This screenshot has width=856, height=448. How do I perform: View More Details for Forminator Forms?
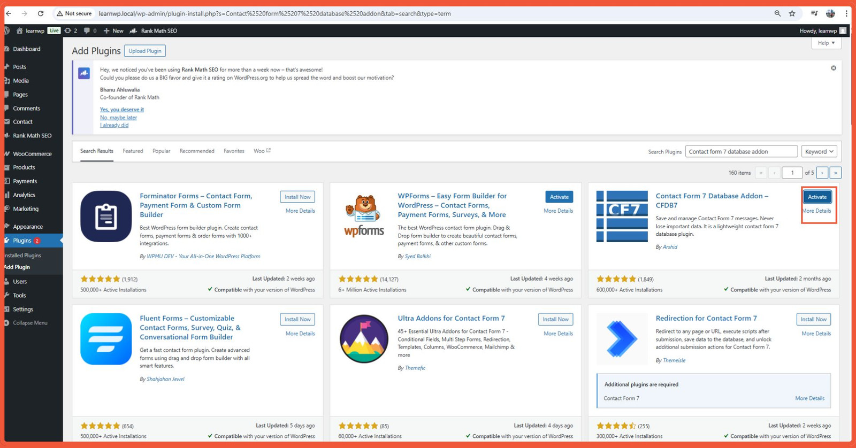pyautogui.click(x=300, y=211)
